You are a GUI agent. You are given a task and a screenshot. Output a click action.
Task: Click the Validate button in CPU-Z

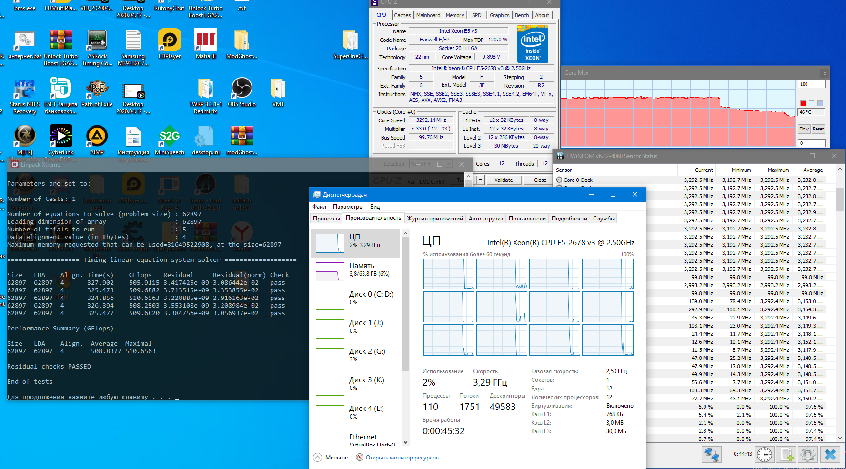click(504, 180)
